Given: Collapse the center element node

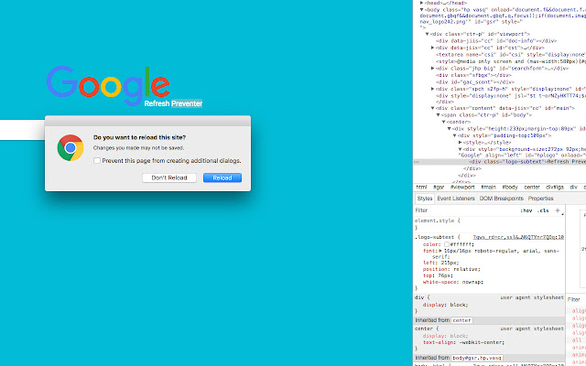Looking at the screenshot, I should click(443, 122).
